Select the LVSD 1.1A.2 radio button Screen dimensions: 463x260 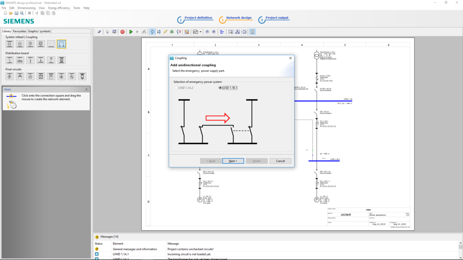coord(176,88)
